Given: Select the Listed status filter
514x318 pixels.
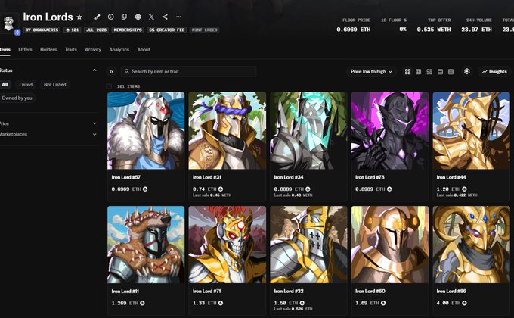Looking at the screenshot, I should click(x=26, y=85).
